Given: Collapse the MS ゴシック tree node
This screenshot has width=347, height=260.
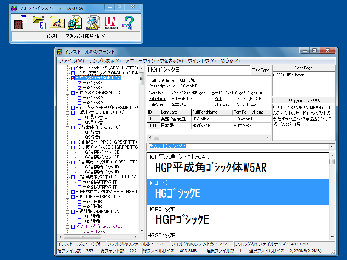Looking at the screenshot, I should click(67, 227).
